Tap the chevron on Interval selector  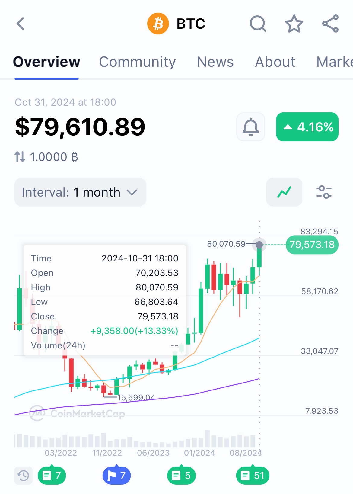tap(132, 192)
